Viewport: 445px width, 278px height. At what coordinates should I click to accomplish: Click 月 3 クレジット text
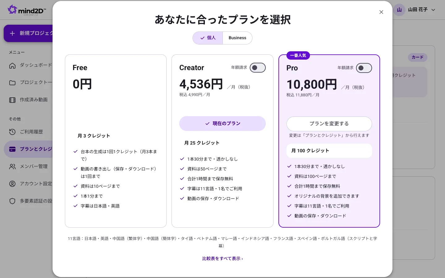pos(94,136)
